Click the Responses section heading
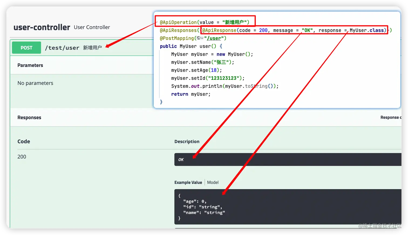 (x=29, y=118)
